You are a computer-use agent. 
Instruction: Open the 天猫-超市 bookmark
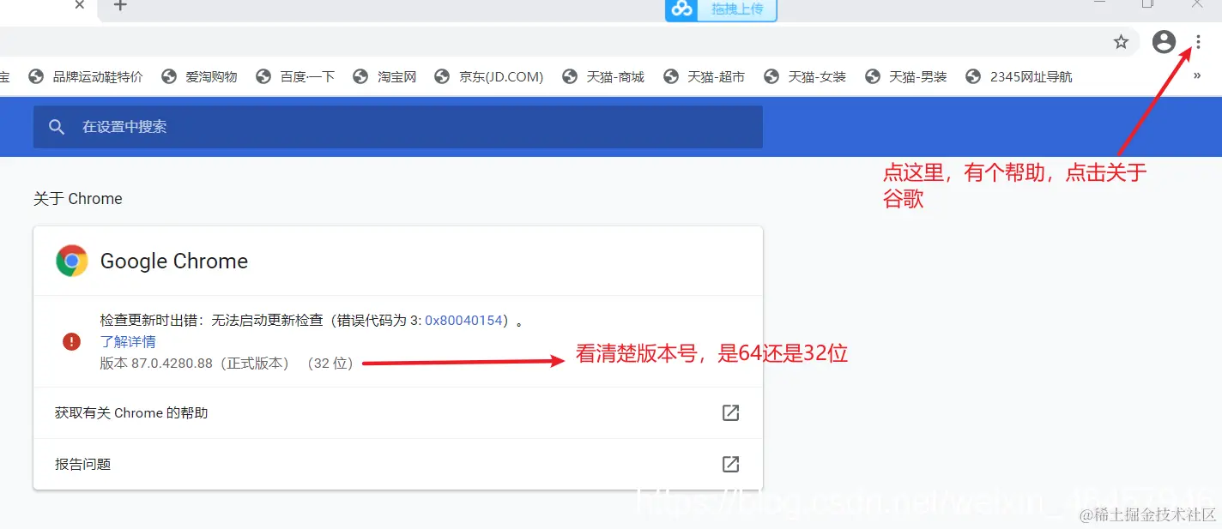click(704, 76)
